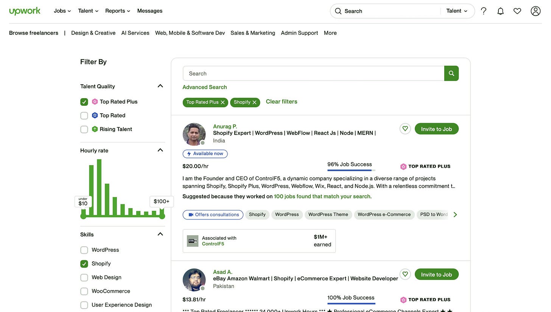Save Asad A. with heart icon

click(405, 274)
